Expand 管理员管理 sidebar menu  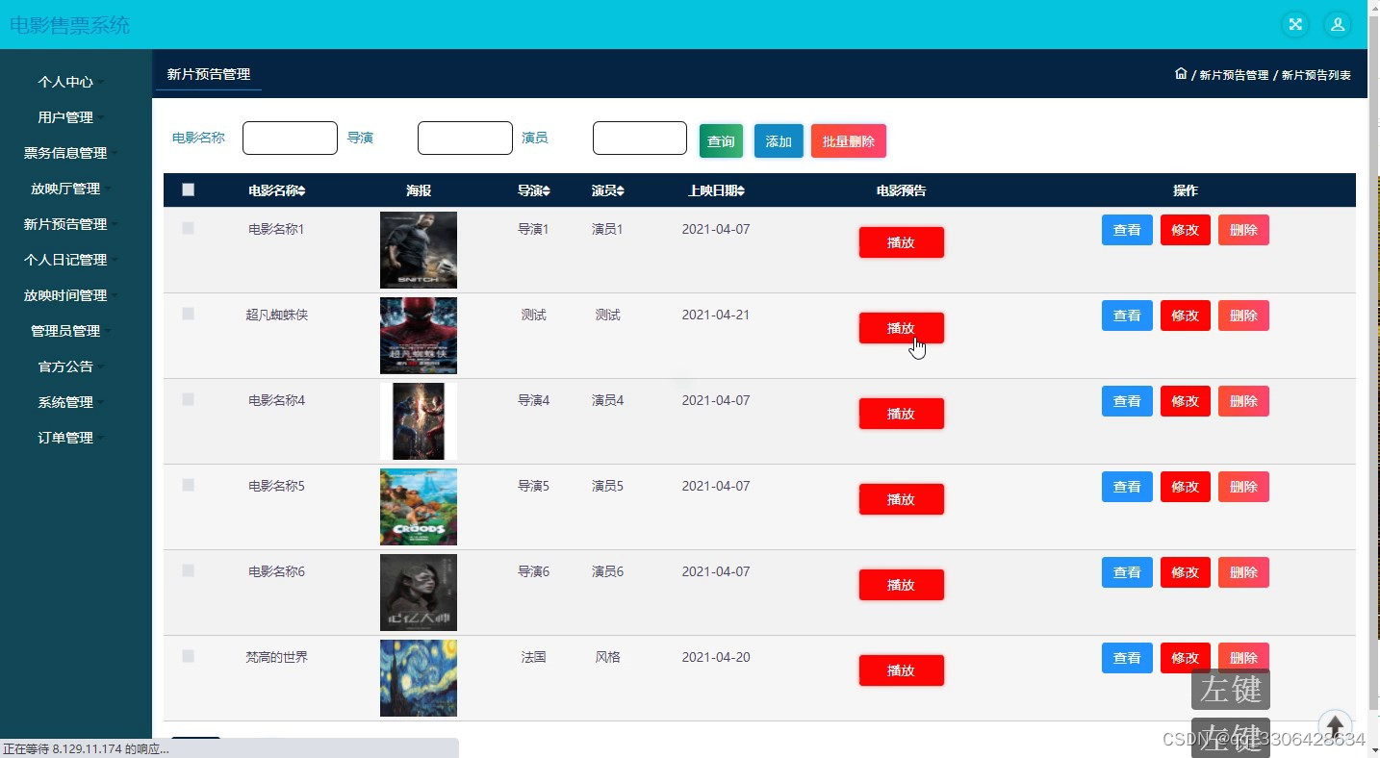[x=72, y=331]
